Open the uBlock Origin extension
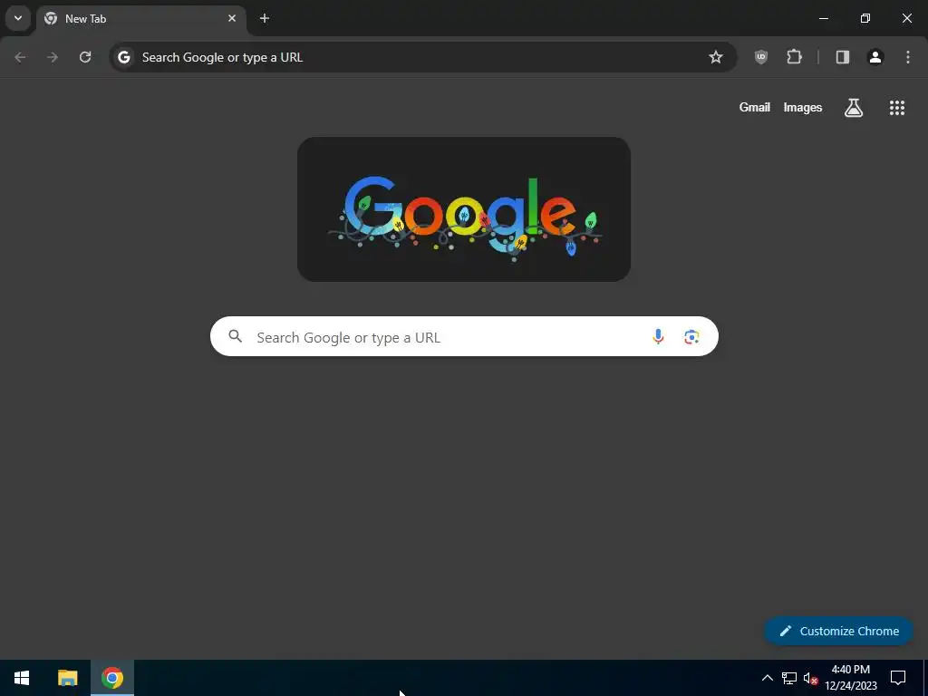This screenshot has width=928, height=696. (x=761, y=57)
